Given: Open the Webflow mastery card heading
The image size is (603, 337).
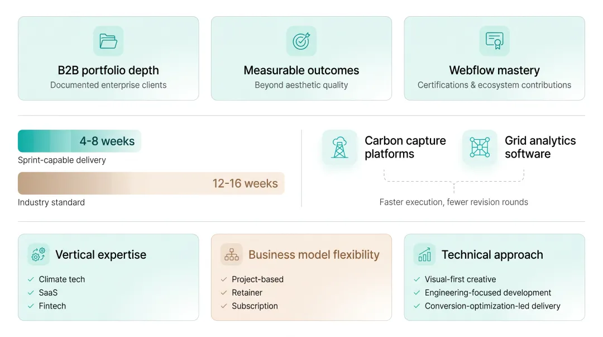Looking at the screenshot, I should [495, 70].
